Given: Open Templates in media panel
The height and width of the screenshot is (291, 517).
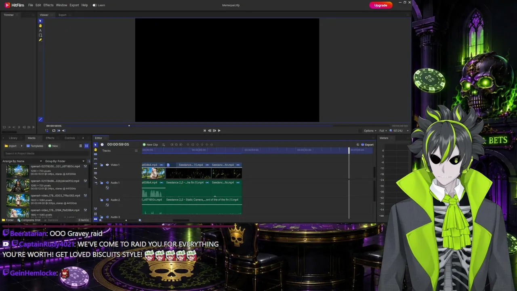Looking at the screenshot, I should [x=34, y=146].
